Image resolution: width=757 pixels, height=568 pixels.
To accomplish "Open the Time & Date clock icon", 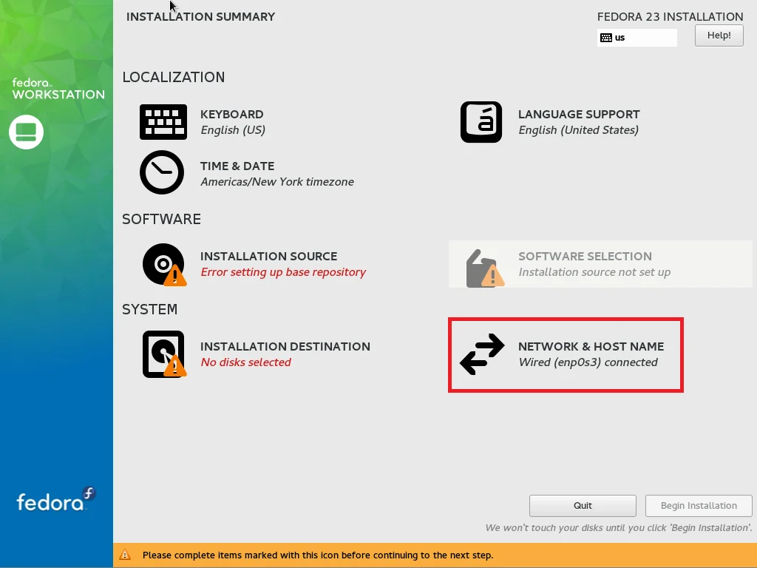I will click(x=162, y=172).
